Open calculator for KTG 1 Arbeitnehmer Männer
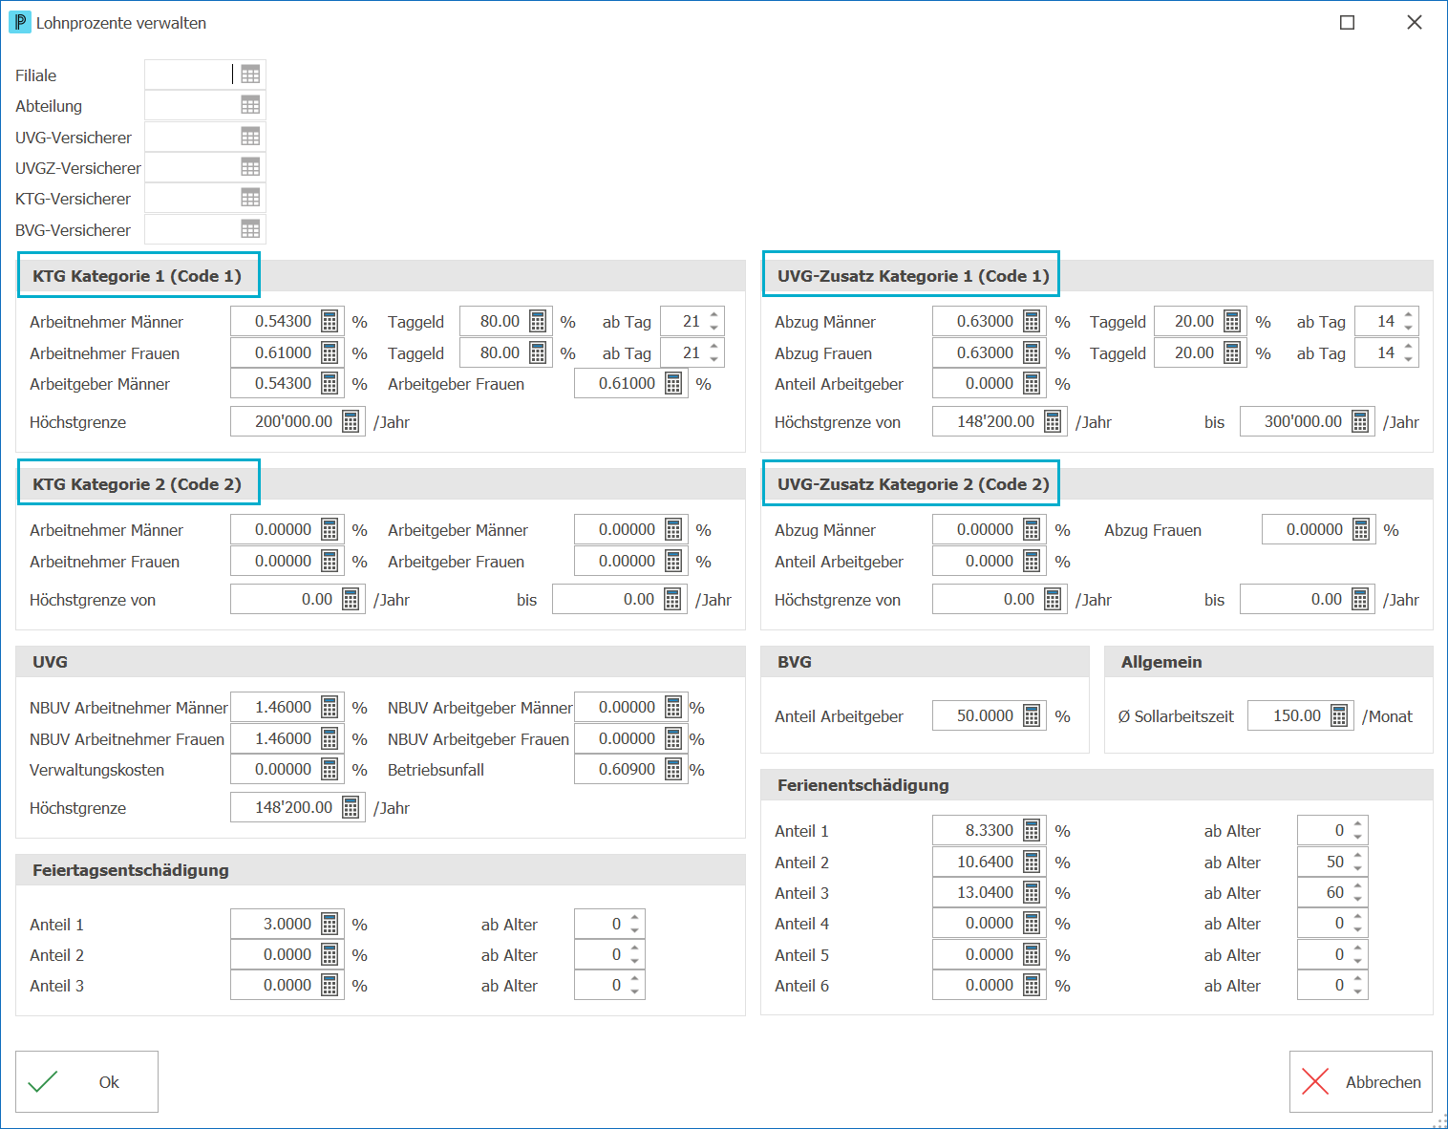This screenshot has width=1448, height=1129. pyautogui.click(x=330, y=322)
